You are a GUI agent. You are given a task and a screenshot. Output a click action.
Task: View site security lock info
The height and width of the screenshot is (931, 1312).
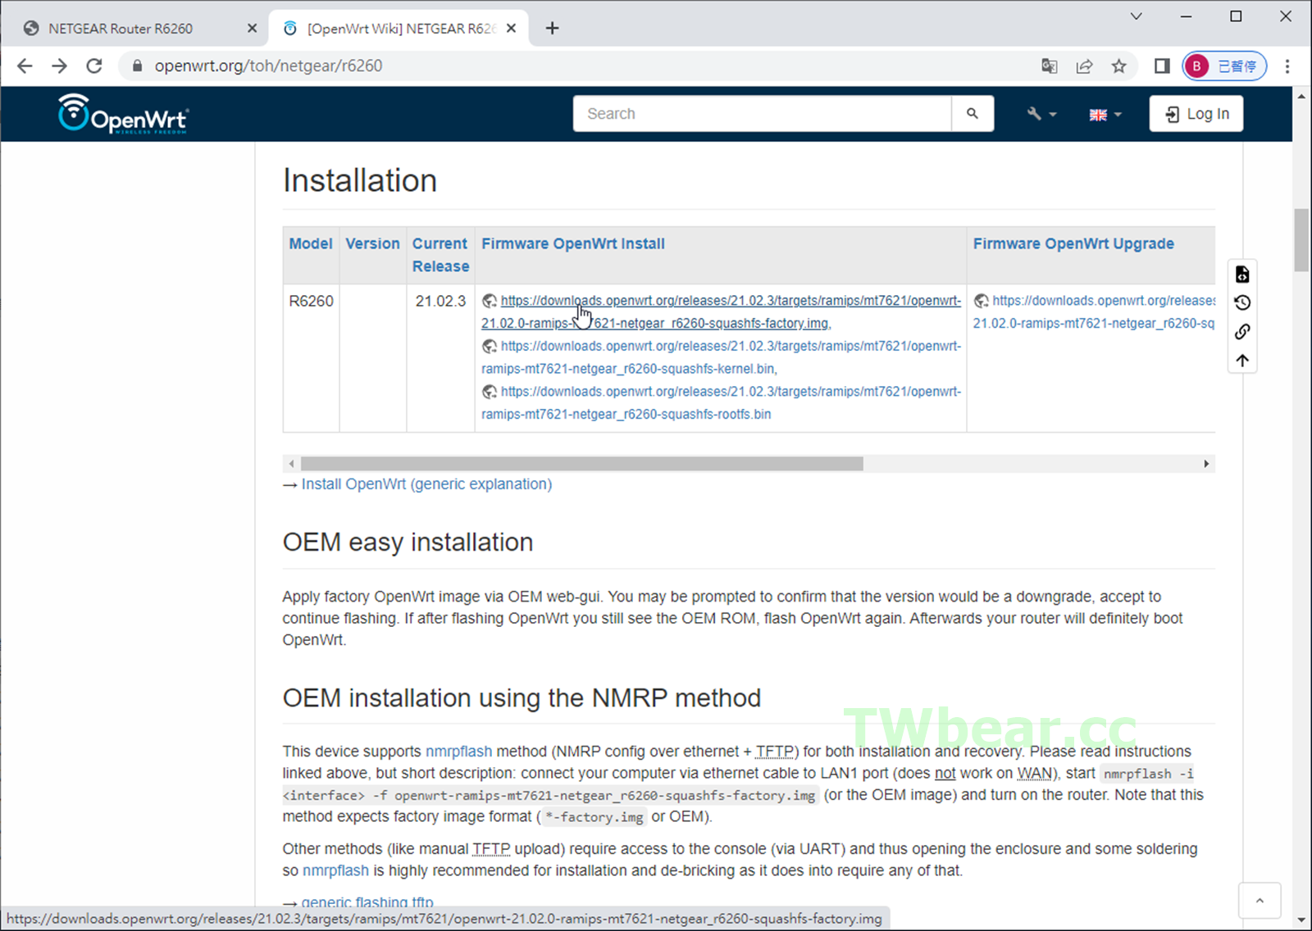point(137,66)
